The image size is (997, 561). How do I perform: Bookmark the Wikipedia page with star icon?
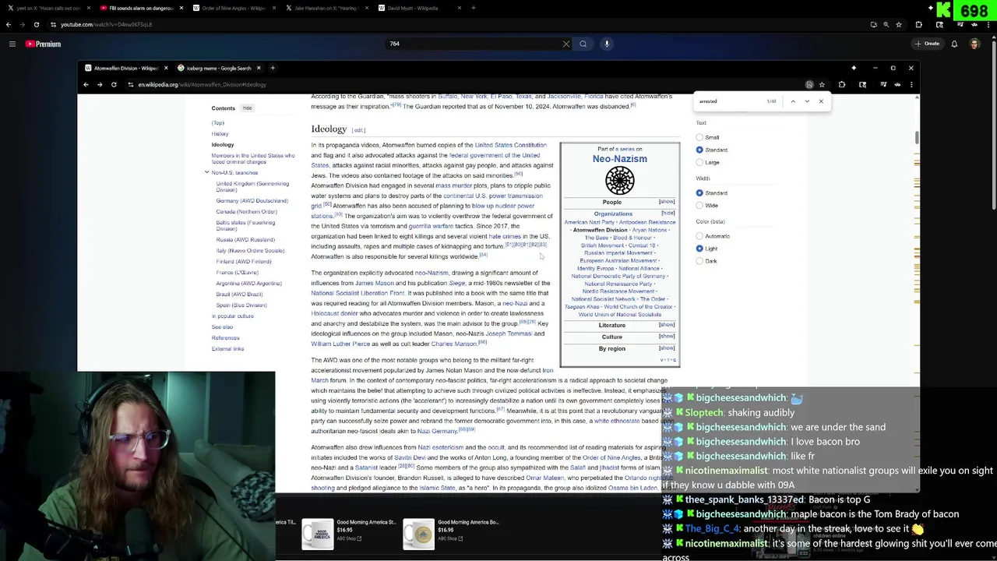coord(822,84)
